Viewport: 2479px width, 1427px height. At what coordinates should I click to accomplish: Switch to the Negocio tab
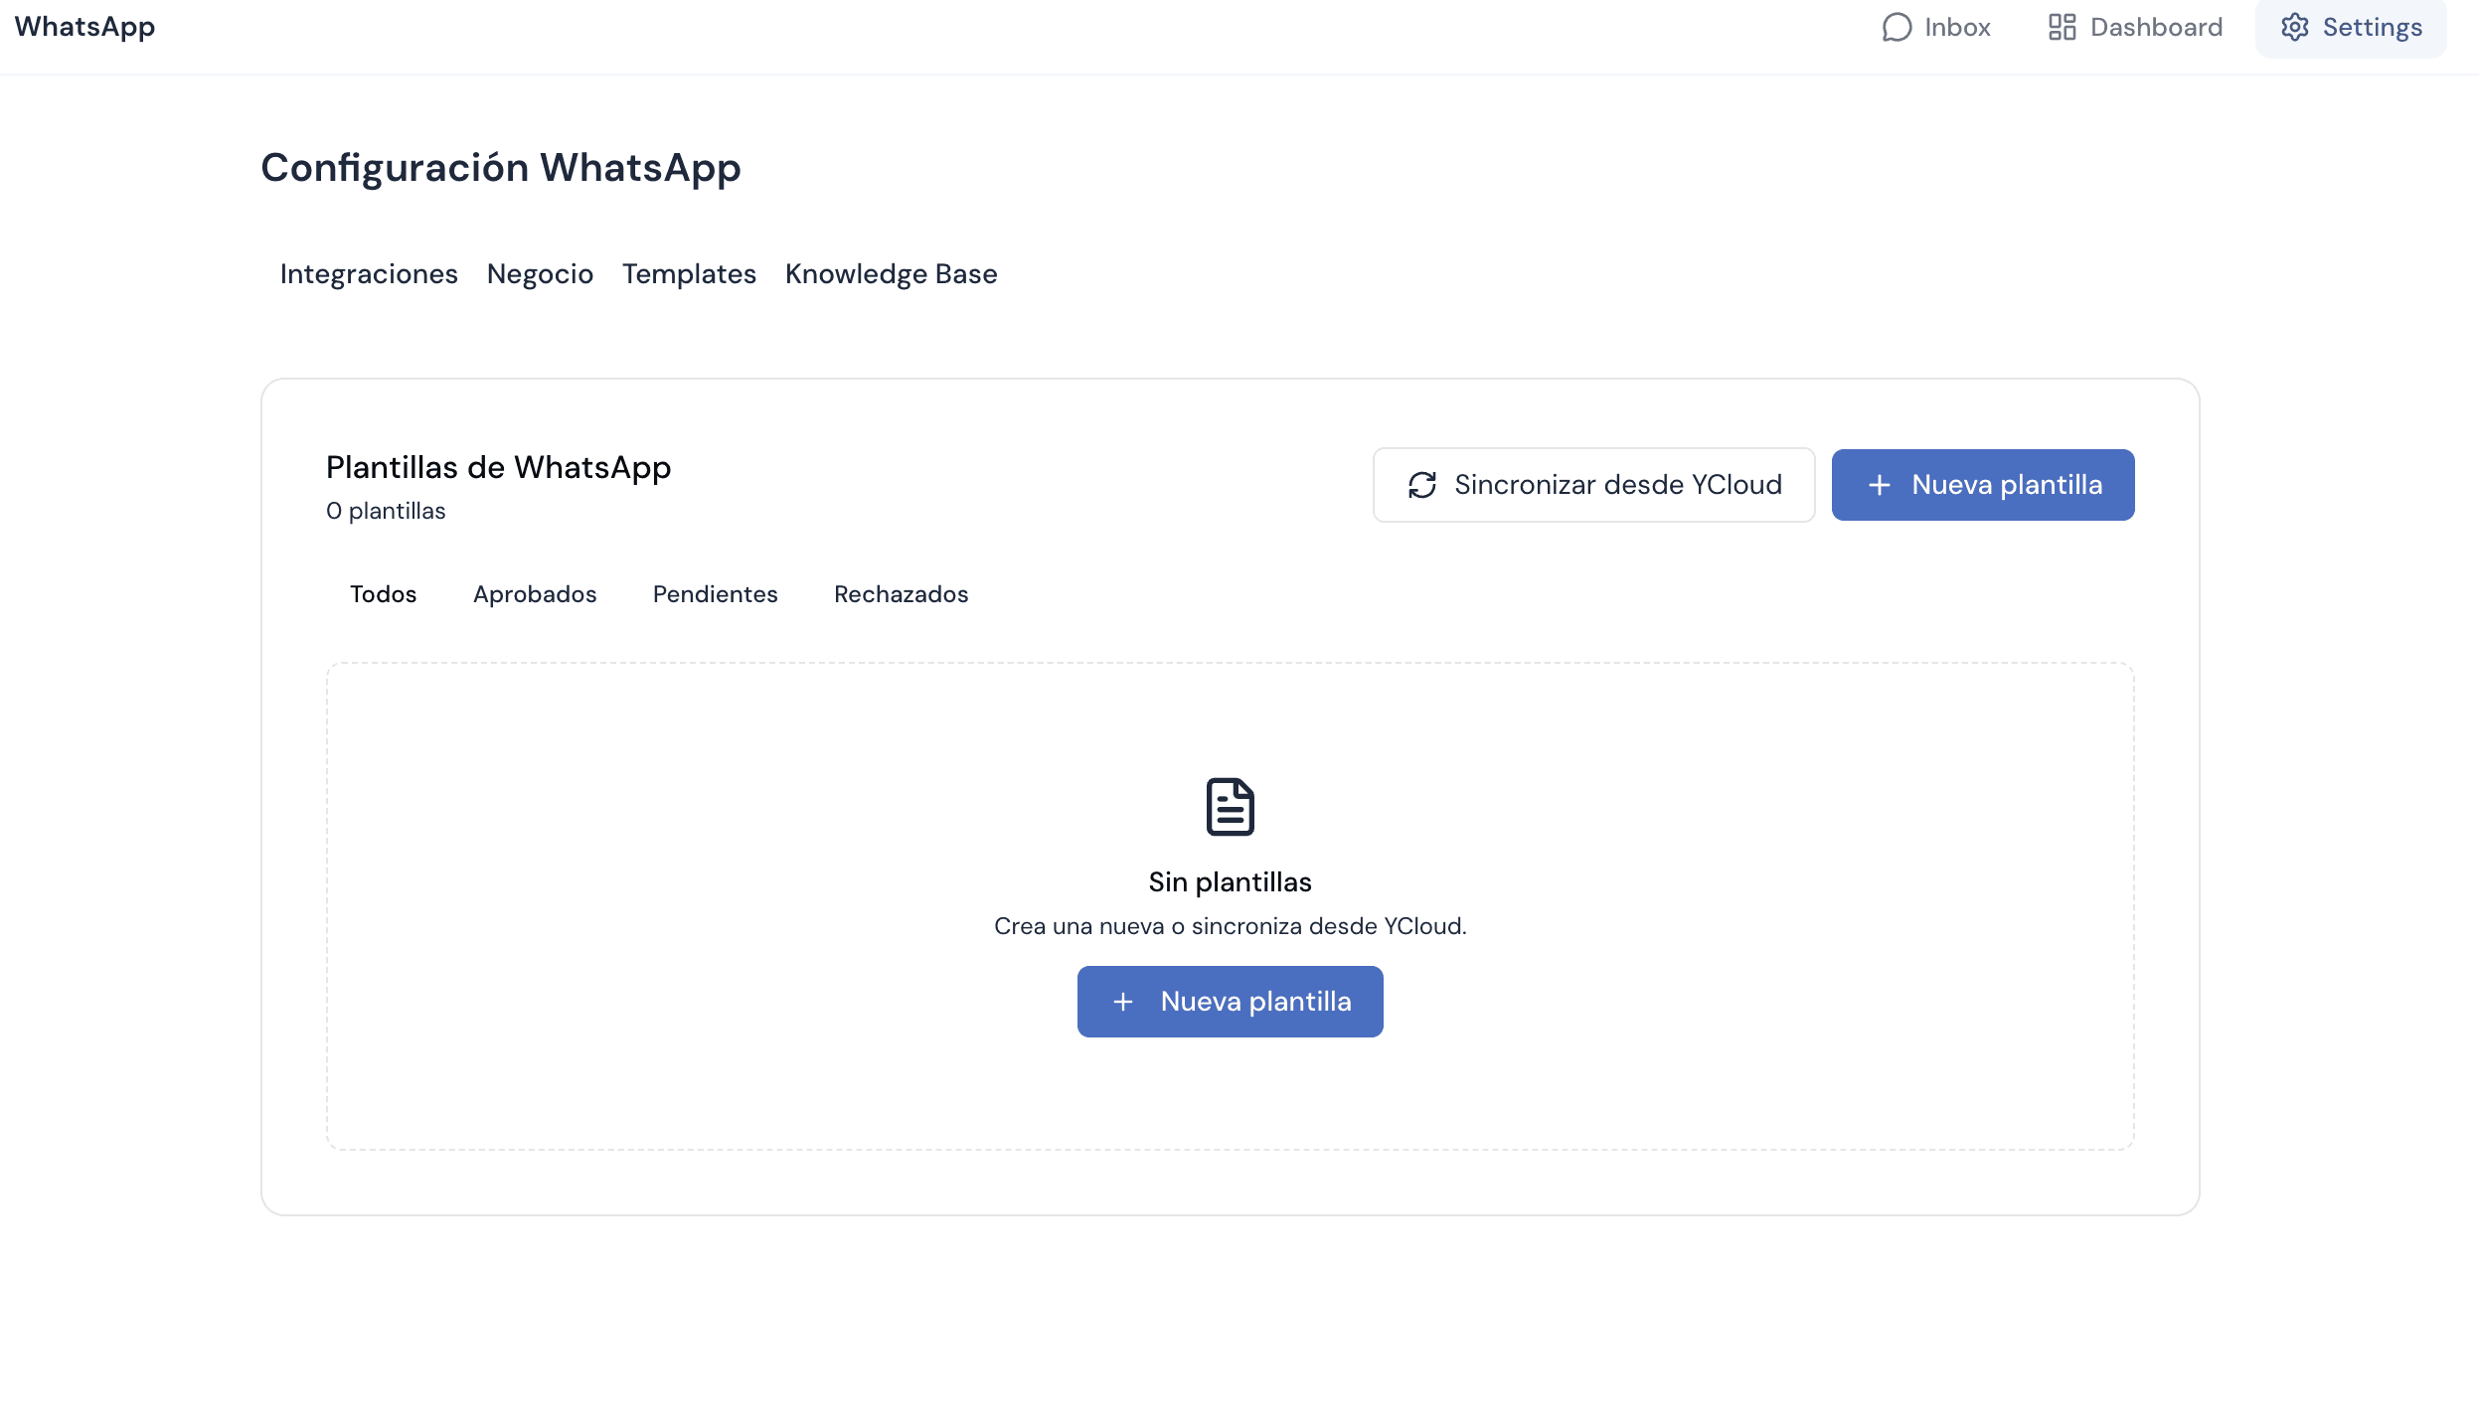(x=540, y=274)
